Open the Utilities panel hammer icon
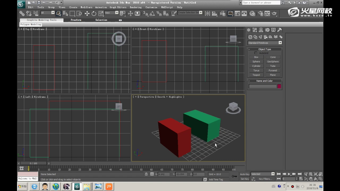This screenshot has width=340, height=191. (x=280, y=30)
